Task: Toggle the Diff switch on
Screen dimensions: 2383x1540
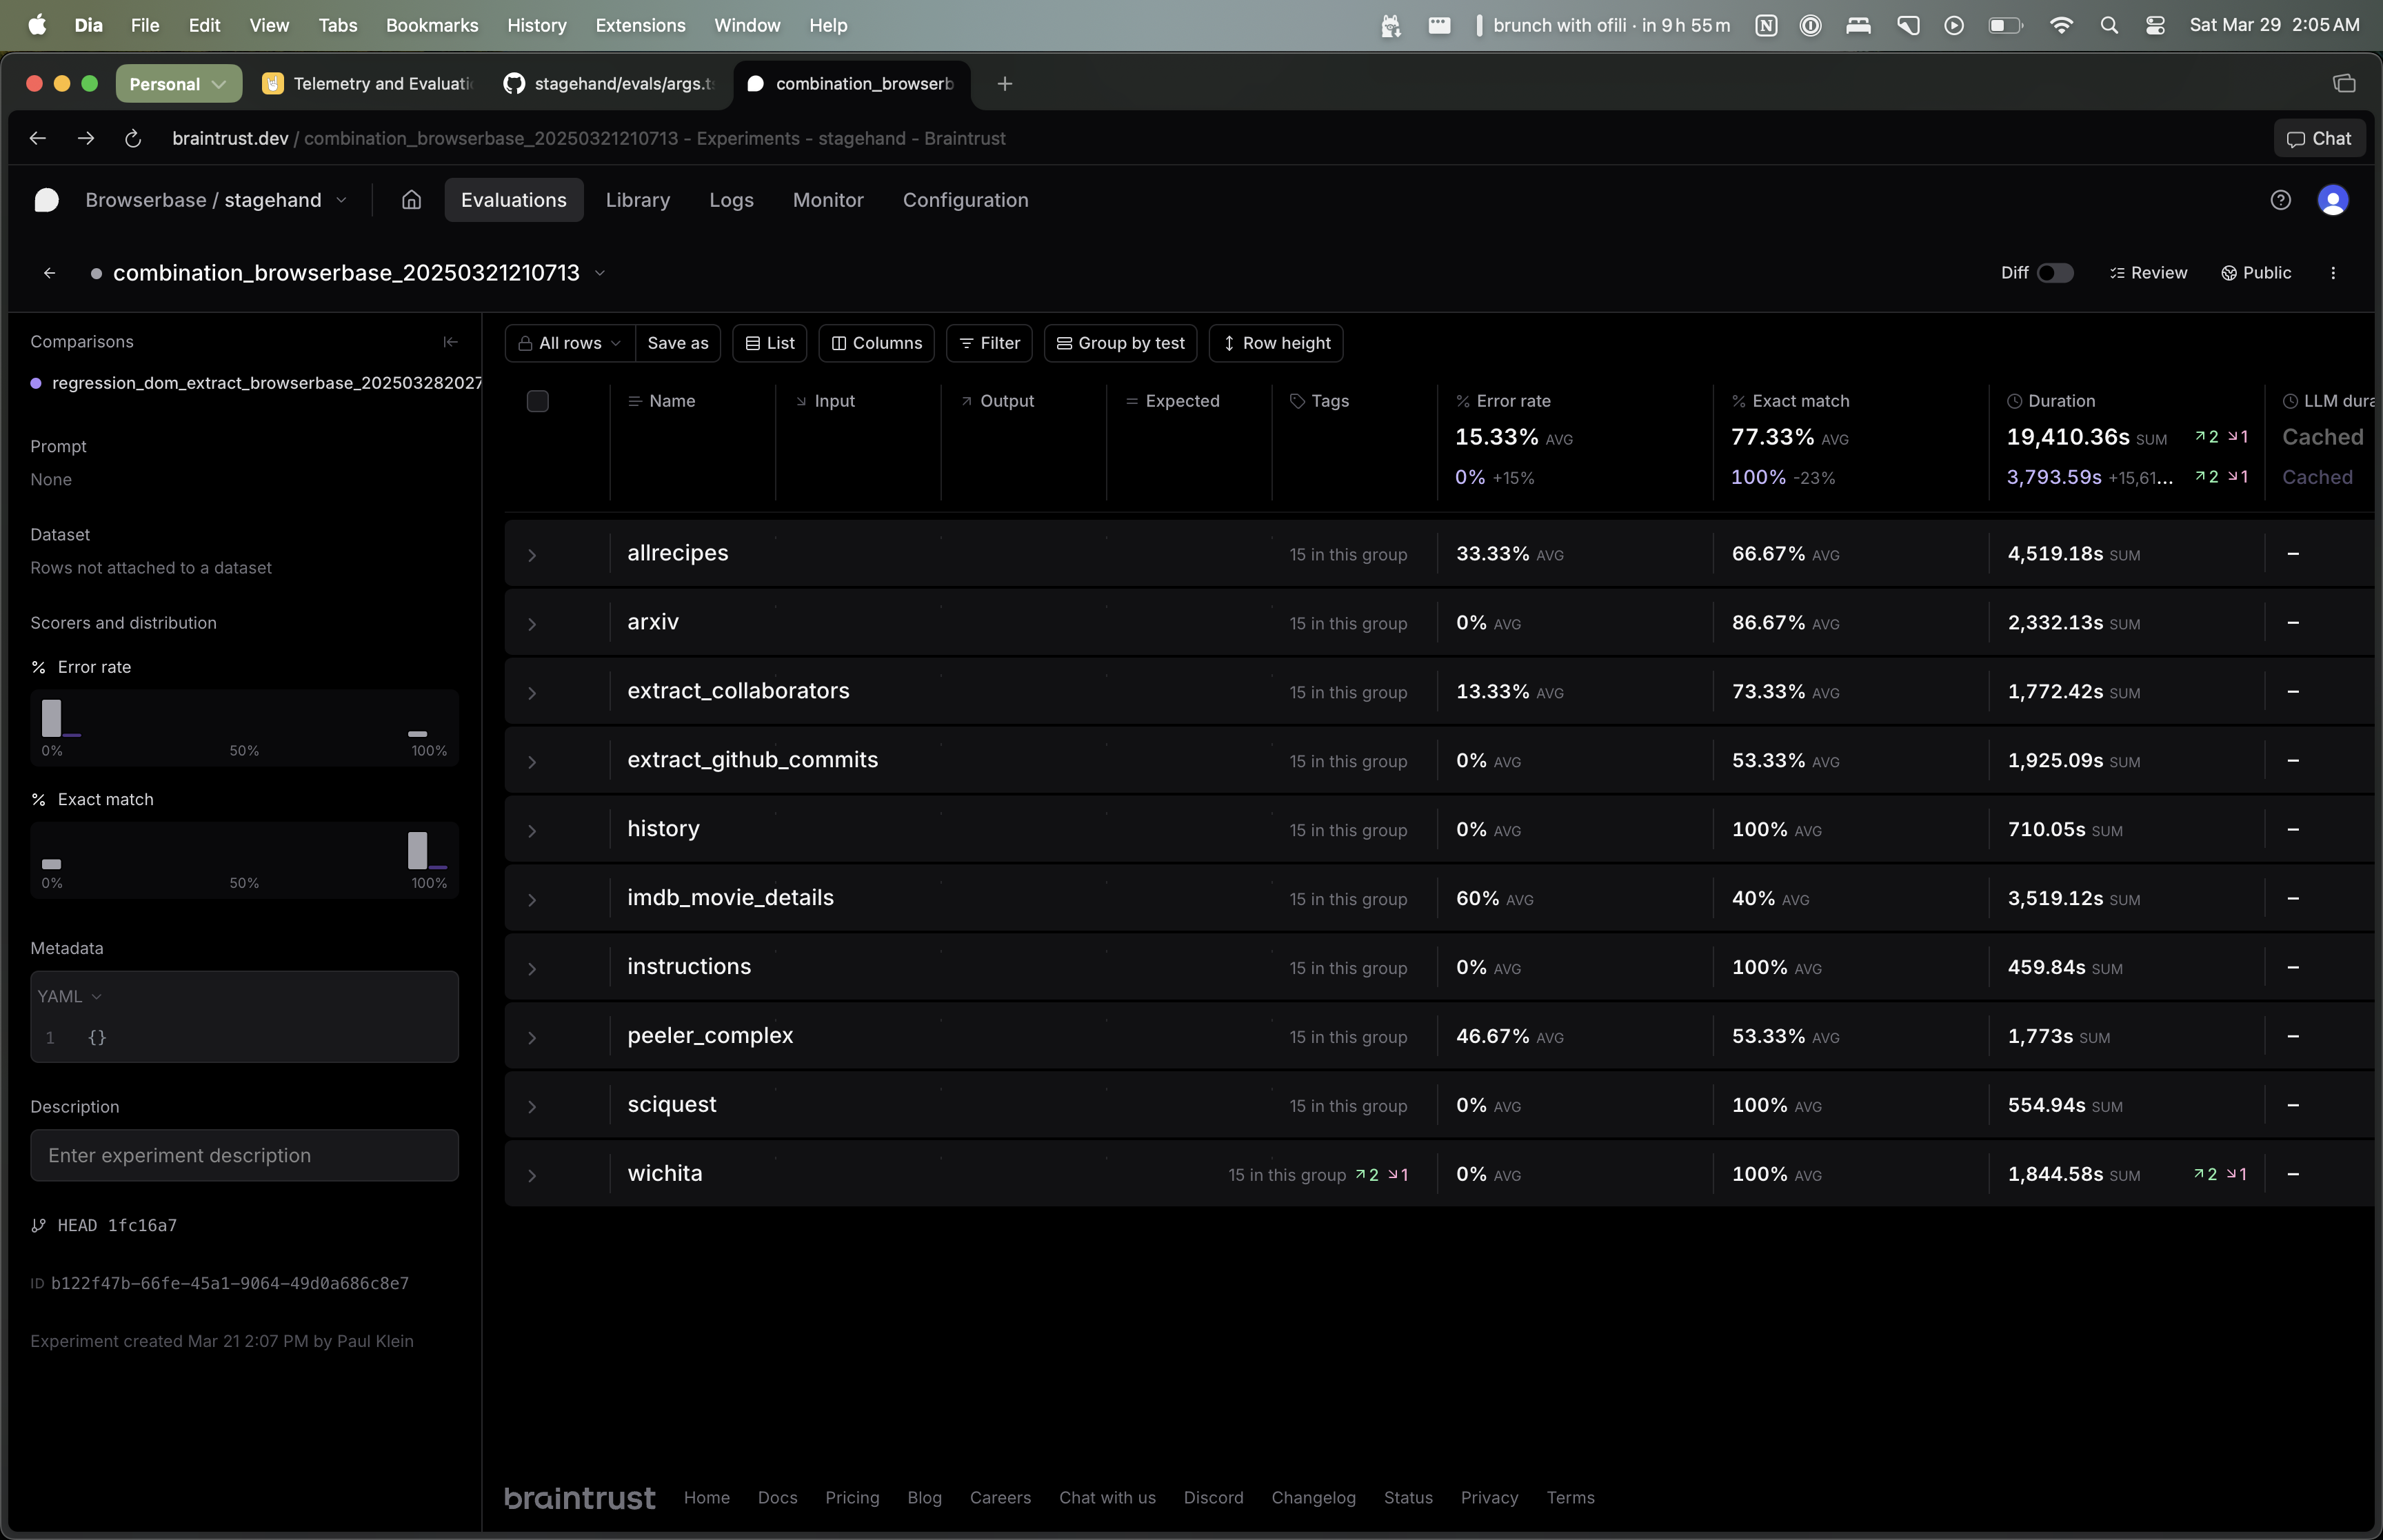Action: (x=2055, y=273)
